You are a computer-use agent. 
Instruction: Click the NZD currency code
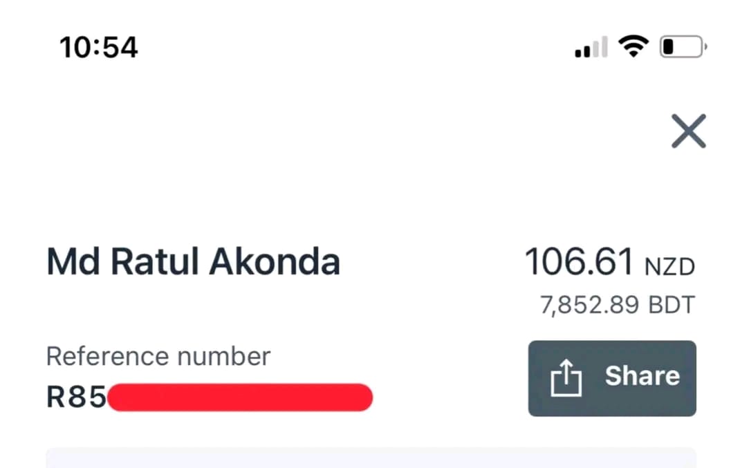point(669,266)
